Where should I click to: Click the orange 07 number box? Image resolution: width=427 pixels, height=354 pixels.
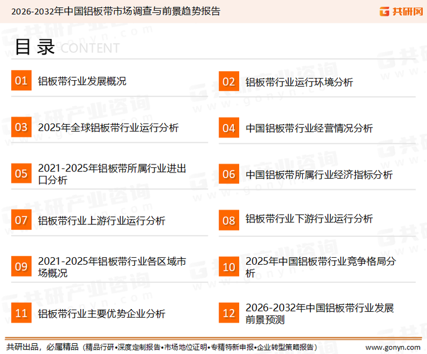pos(21,220)
